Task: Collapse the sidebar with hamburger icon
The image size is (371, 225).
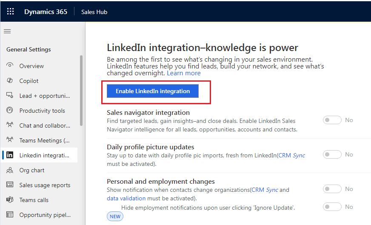Action: (x=7, y=31)
